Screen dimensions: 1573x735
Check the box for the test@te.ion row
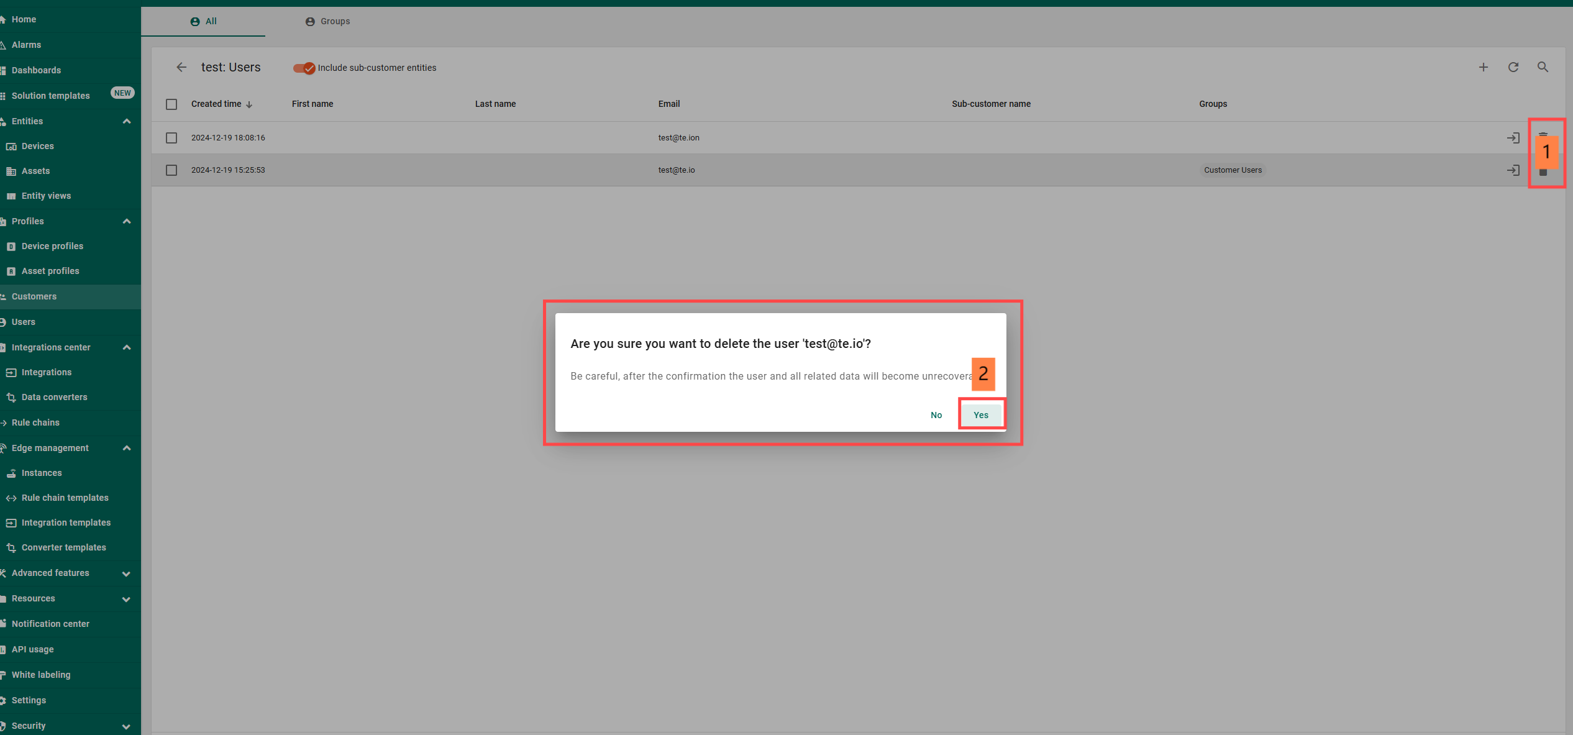click(x=171, y=138)
